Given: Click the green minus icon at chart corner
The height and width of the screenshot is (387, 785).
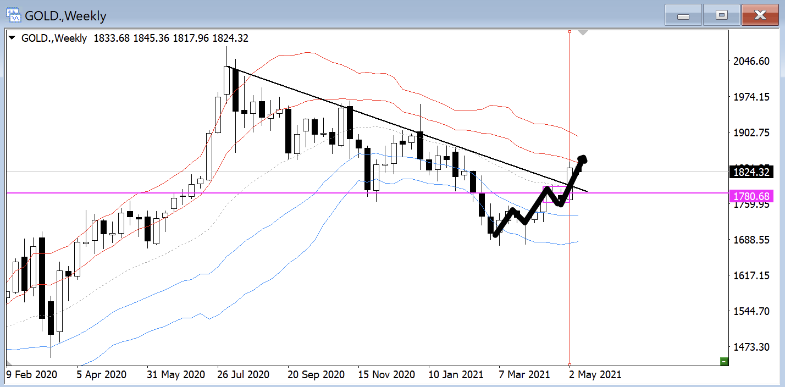Looking at the screenshot, I should 724,361.
